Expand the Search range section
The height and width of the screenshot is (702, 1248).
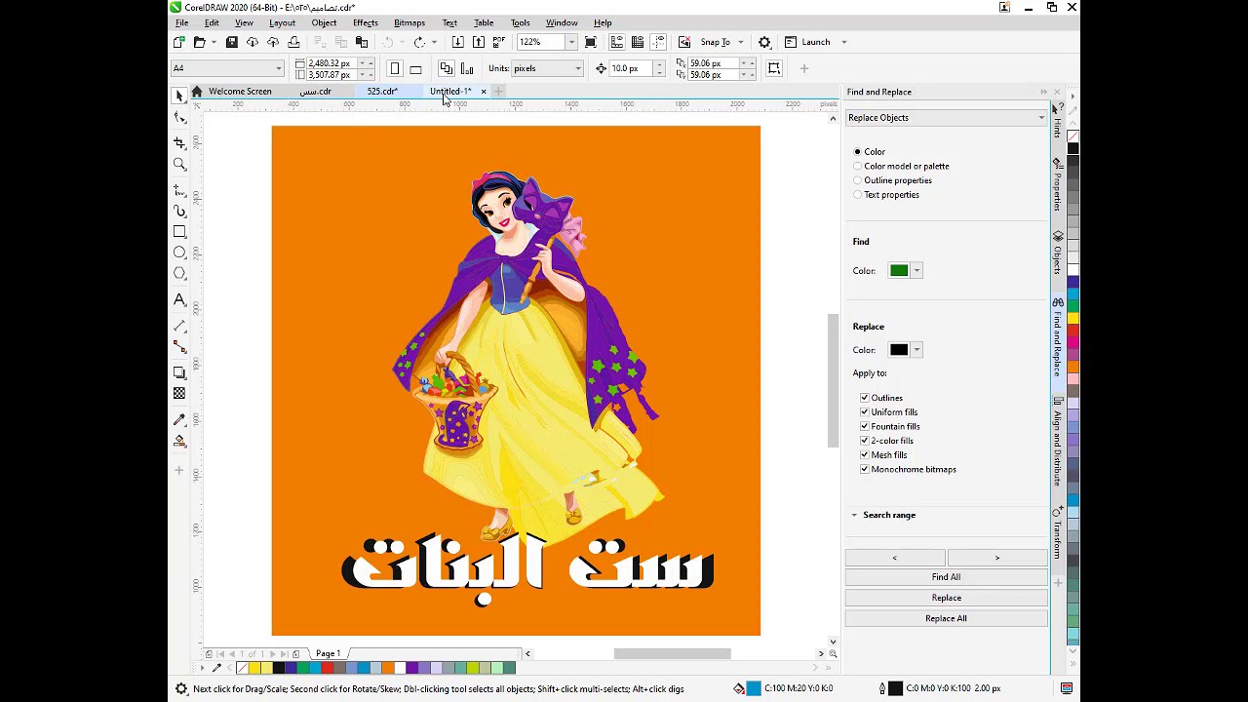[x=854, y=515]
